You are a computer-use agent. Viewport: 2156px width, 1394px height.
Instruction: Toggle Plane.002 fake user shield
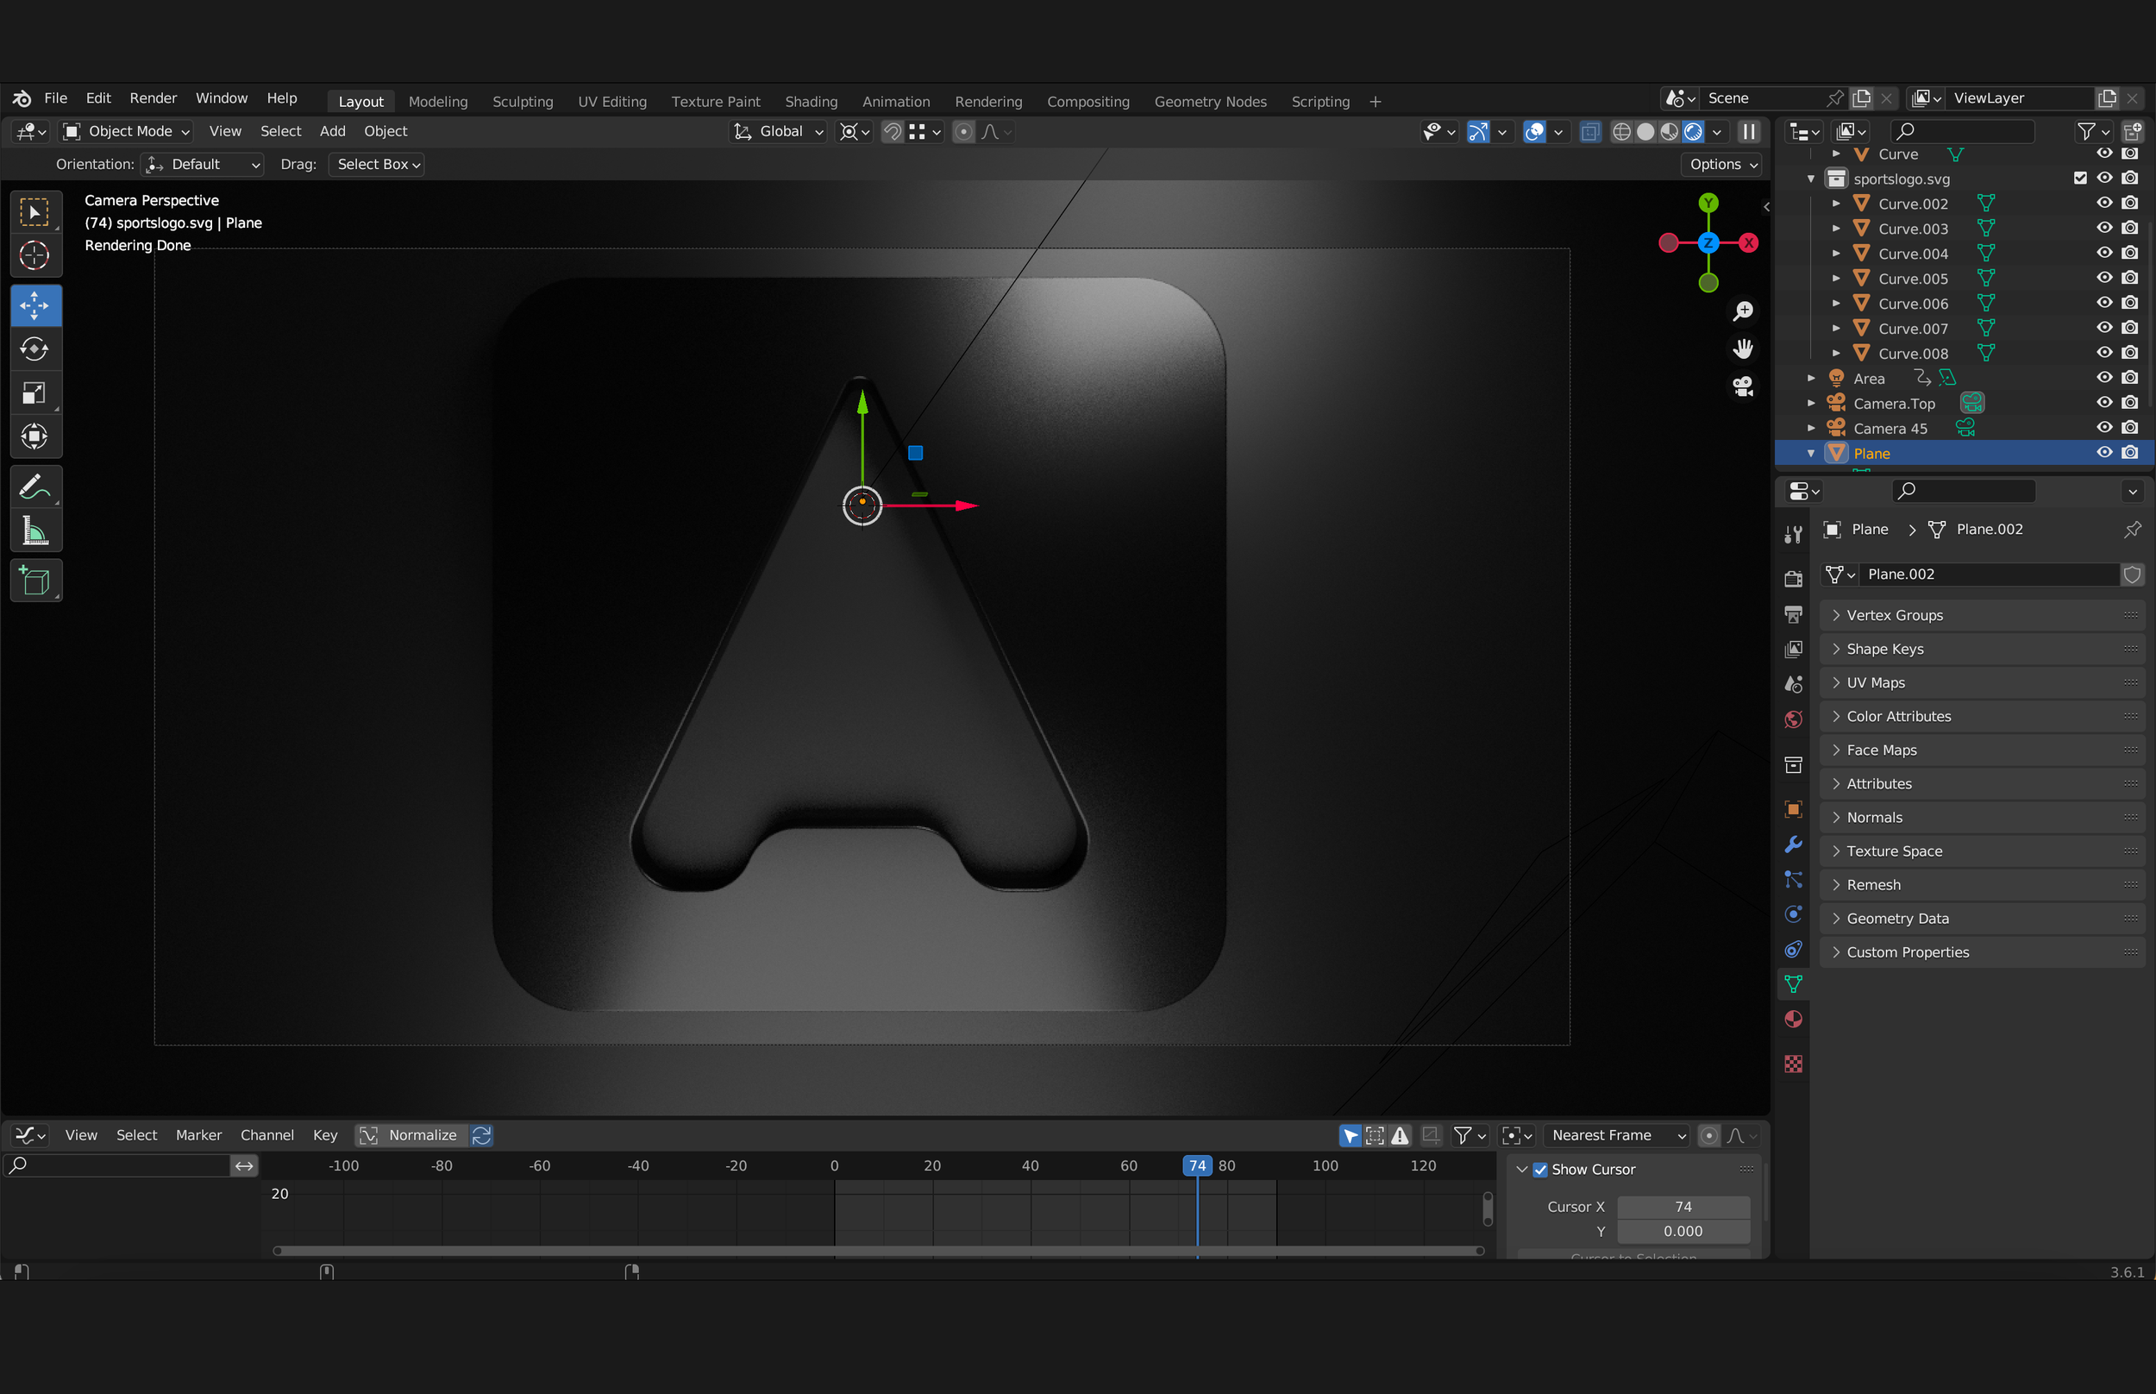2133,575
